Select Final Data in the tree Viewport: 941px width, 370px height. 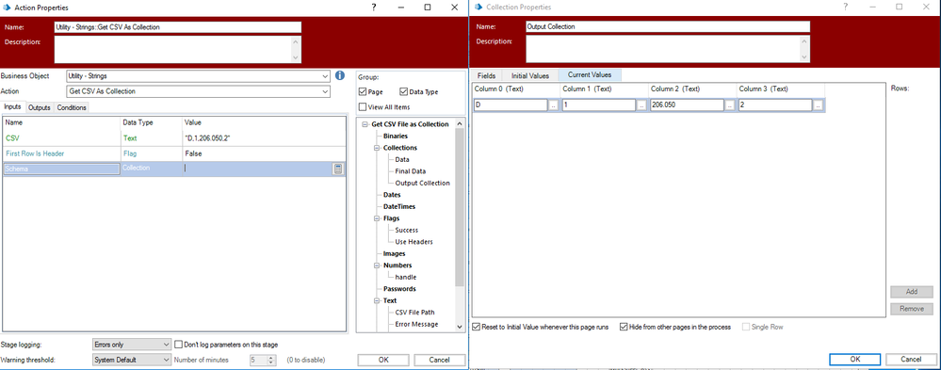point(410,171)
